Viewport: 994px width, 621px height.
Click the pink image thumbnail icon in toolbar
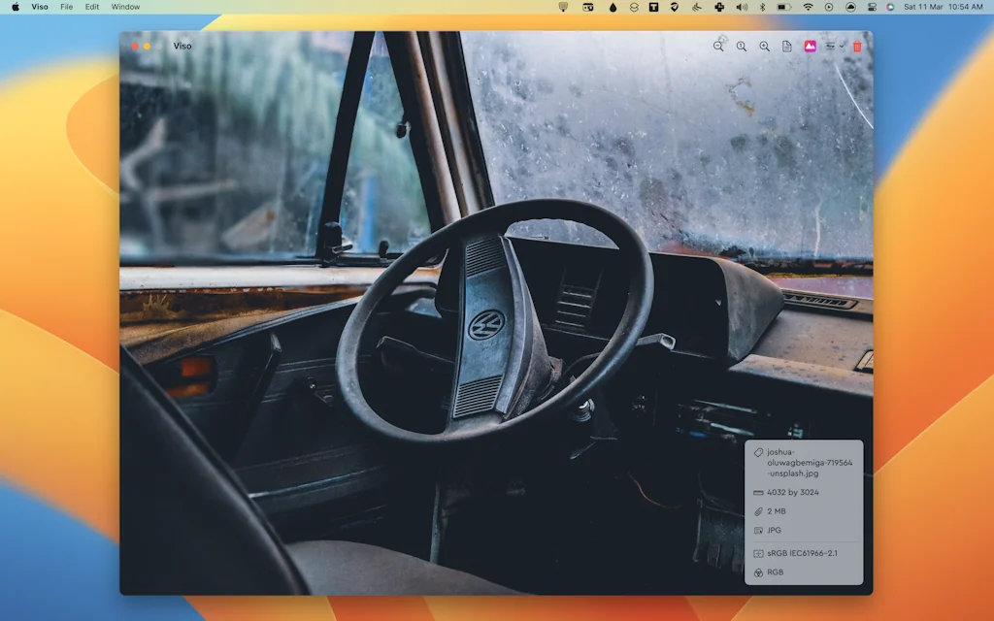811,46
